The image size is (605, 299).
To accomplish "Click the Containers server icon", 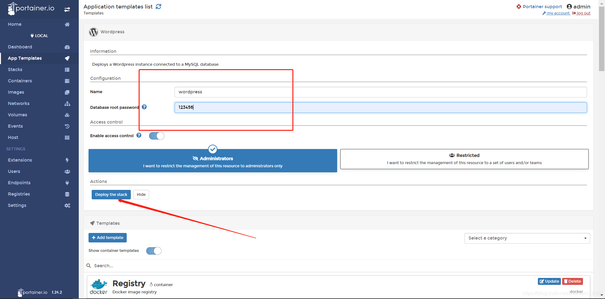I will (67, 81).
